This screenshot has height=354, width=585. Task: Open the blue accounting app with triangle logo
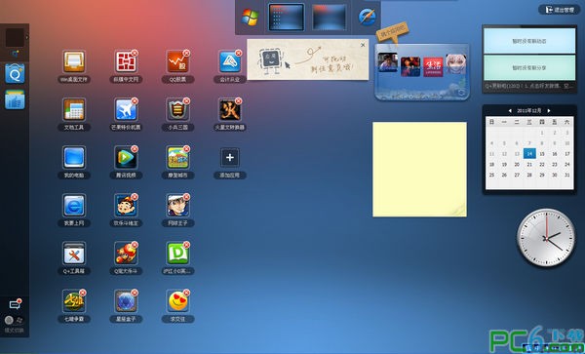point(229,61)
